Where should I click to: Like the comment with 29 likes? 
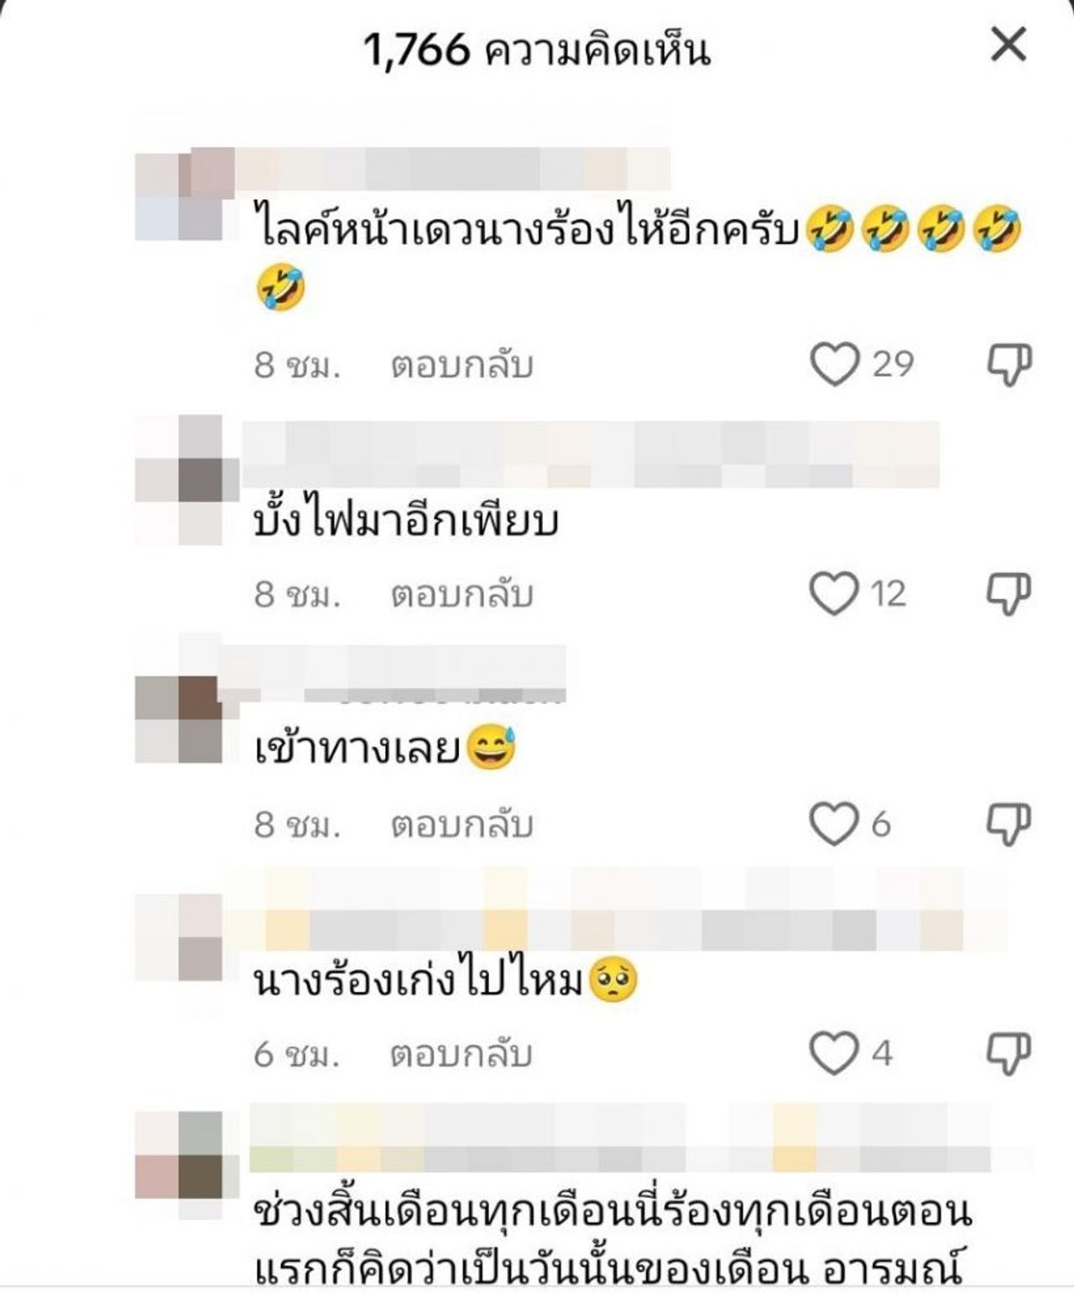pyautogui.click(x=835, y=364)
